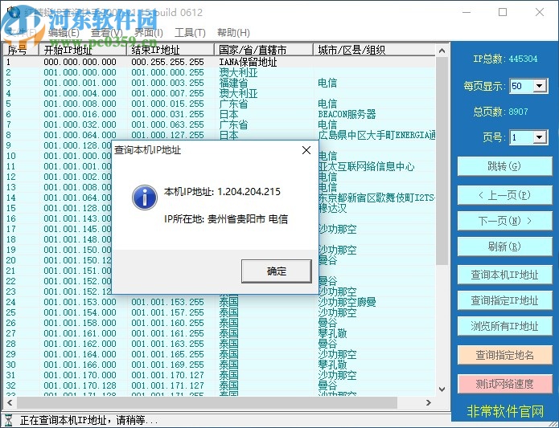559x428 pixels.
Task: Sort by the 序号 column header
Action: tap(21, 50)
